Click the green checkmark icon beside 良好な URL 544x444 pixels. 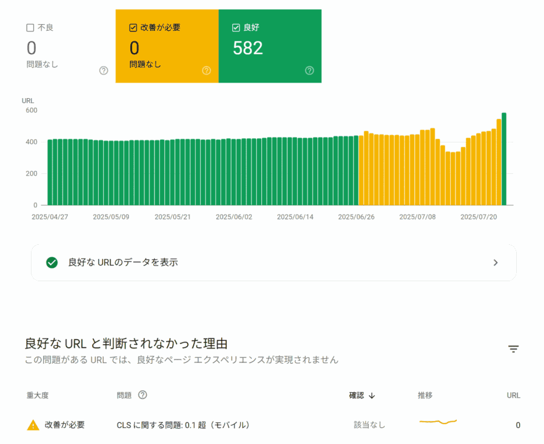click(x=52, y=263)
